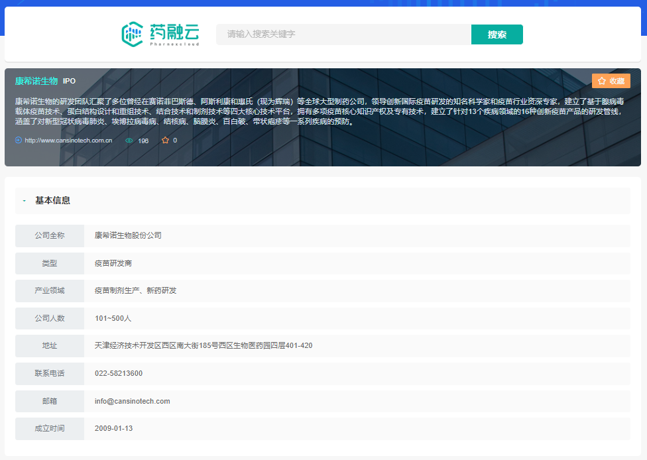Select the IPO tag beside company name
The image size is (647, 460).
click(69, 81)
